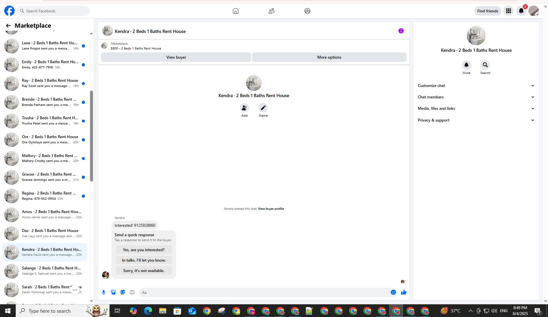Viewport: 548px width, 317px height.
Task: Go back using the Marketplace back arrow
Action: pos(8,25)
